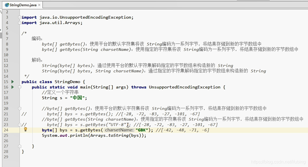308x167 pixels.
Task: Click line number 24 in the gutter
Action: tap(6, 130)
